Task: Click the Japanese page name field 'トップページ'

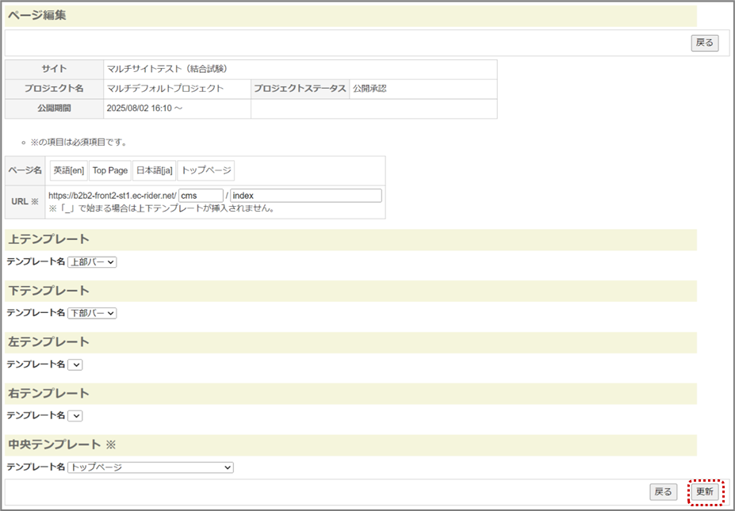Action: 205,171
